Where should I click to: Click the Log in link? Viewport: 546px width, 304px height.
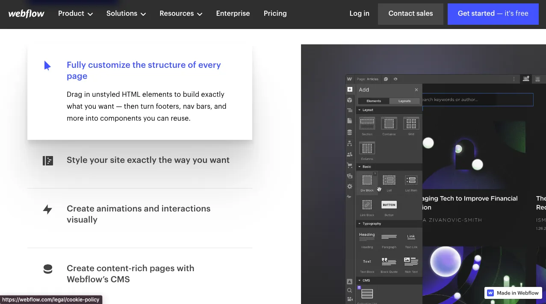[x=359, y=14]
